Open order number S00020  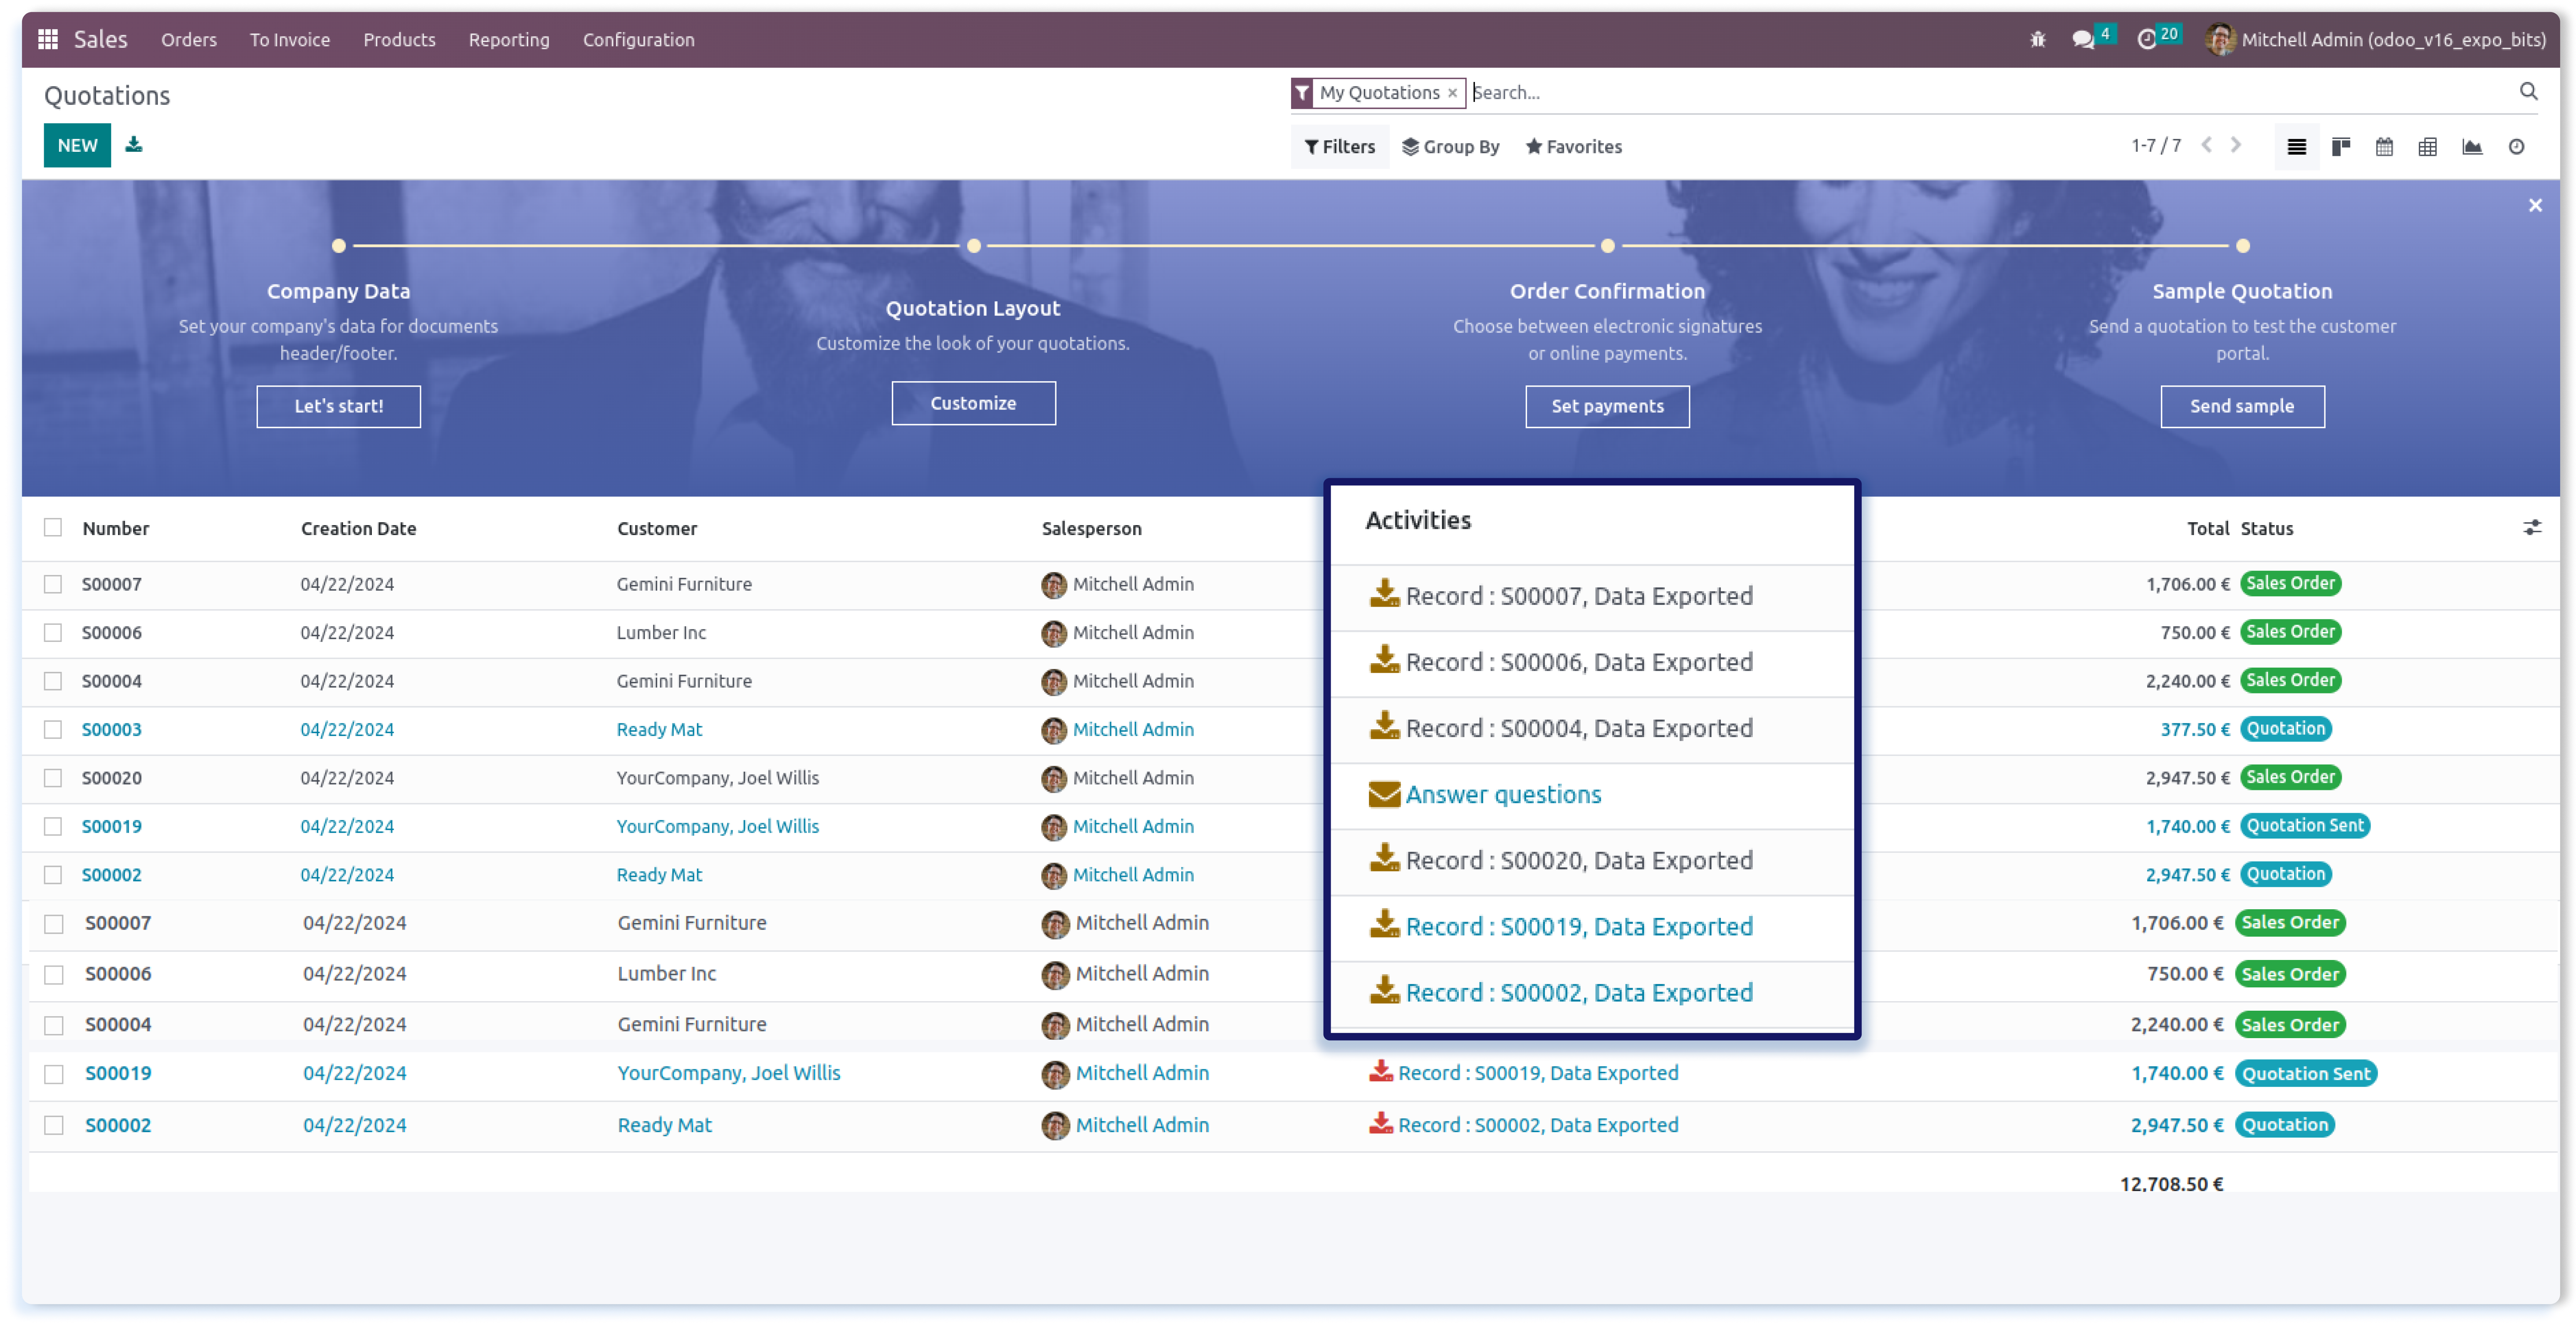(x=111, y=777)
